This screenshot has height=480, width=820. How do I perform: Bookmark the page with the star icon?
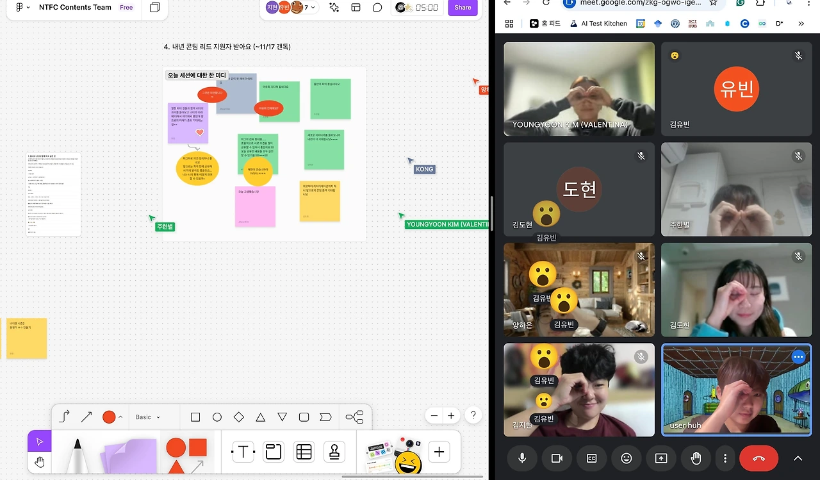point(713,3)
